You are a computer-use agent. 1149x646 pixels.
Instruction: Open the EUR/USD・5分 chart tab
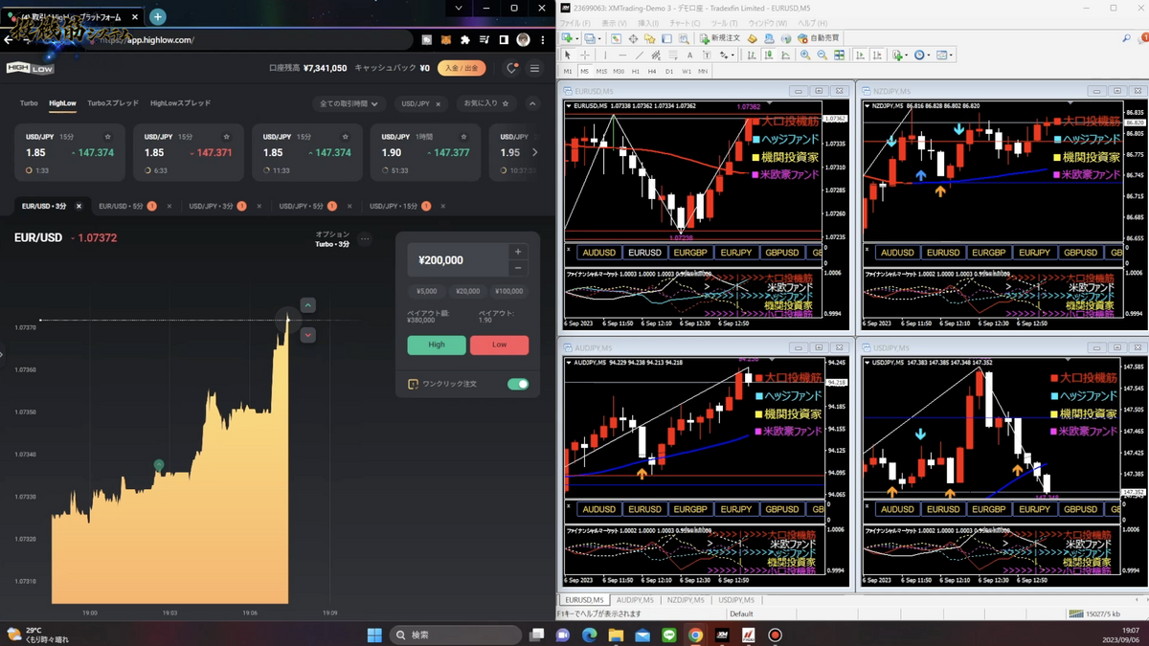[122, 206]
